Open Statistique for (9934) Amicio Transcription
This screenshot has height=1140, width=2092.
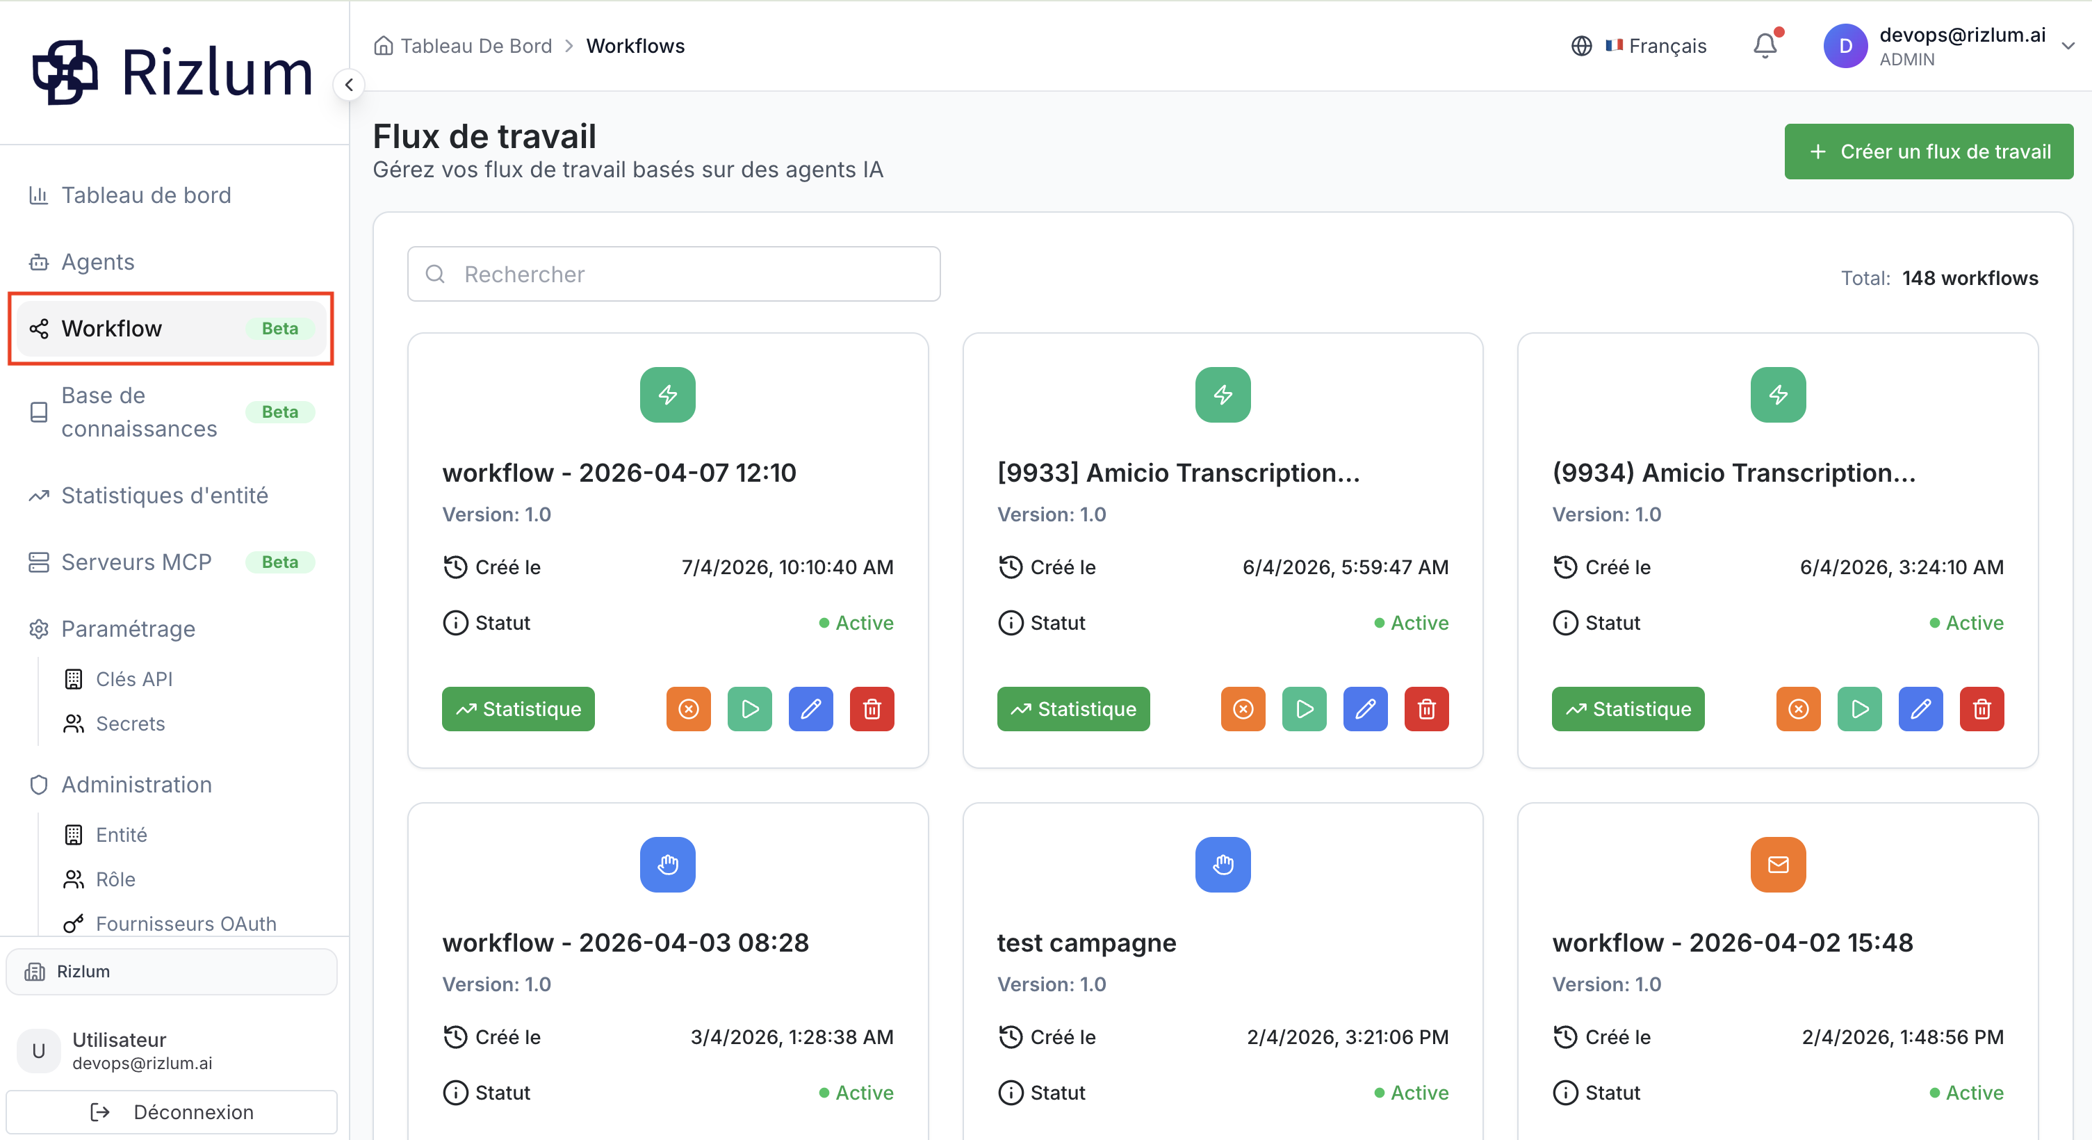pos(1628,709)
